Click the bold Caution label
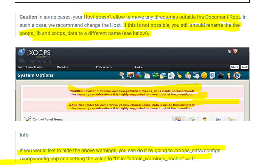This screenshot has width=261, height=166. point(28,17)
